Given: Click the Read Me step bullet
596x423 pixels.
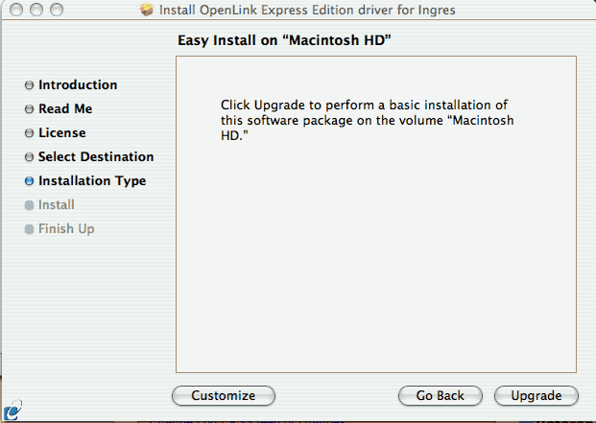Looking at the screenshot, I should [29, 109].
